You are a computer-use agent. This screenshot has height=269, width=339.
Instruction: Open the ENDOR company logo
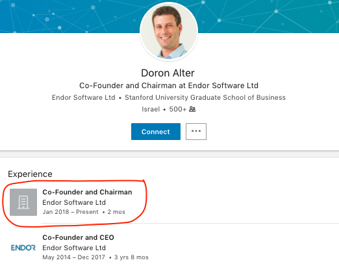[x=23, y=248]
